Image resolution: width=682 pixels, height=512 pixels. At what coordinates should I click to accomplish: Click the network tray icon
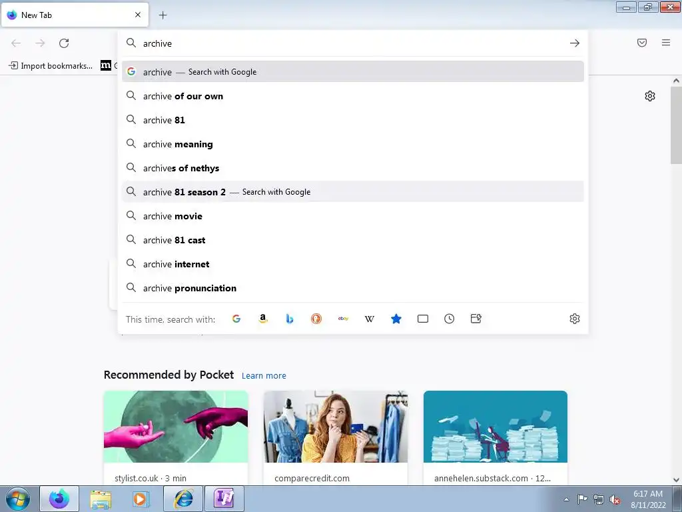tap(599, 499)
